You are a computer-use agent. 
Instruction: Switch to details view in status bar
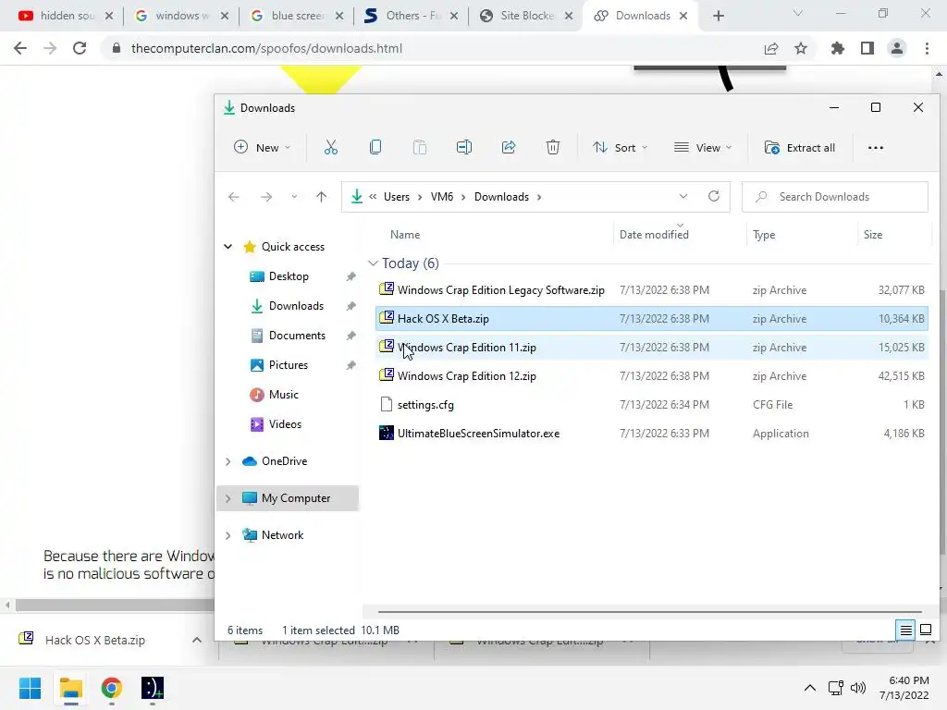click(906, 630)
